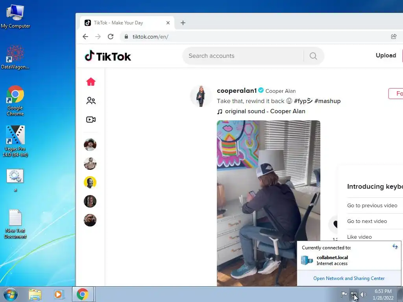The width and height of the screenshot is (403, 302).
Task: Click the Action Center flag tray icon
Action: (344, 294)
